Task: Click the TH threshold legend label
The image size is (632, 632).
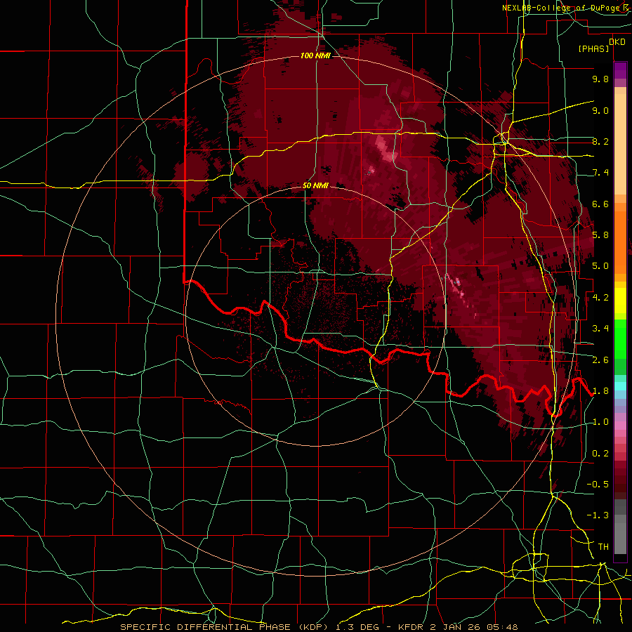Action: [x=603, y=547]
